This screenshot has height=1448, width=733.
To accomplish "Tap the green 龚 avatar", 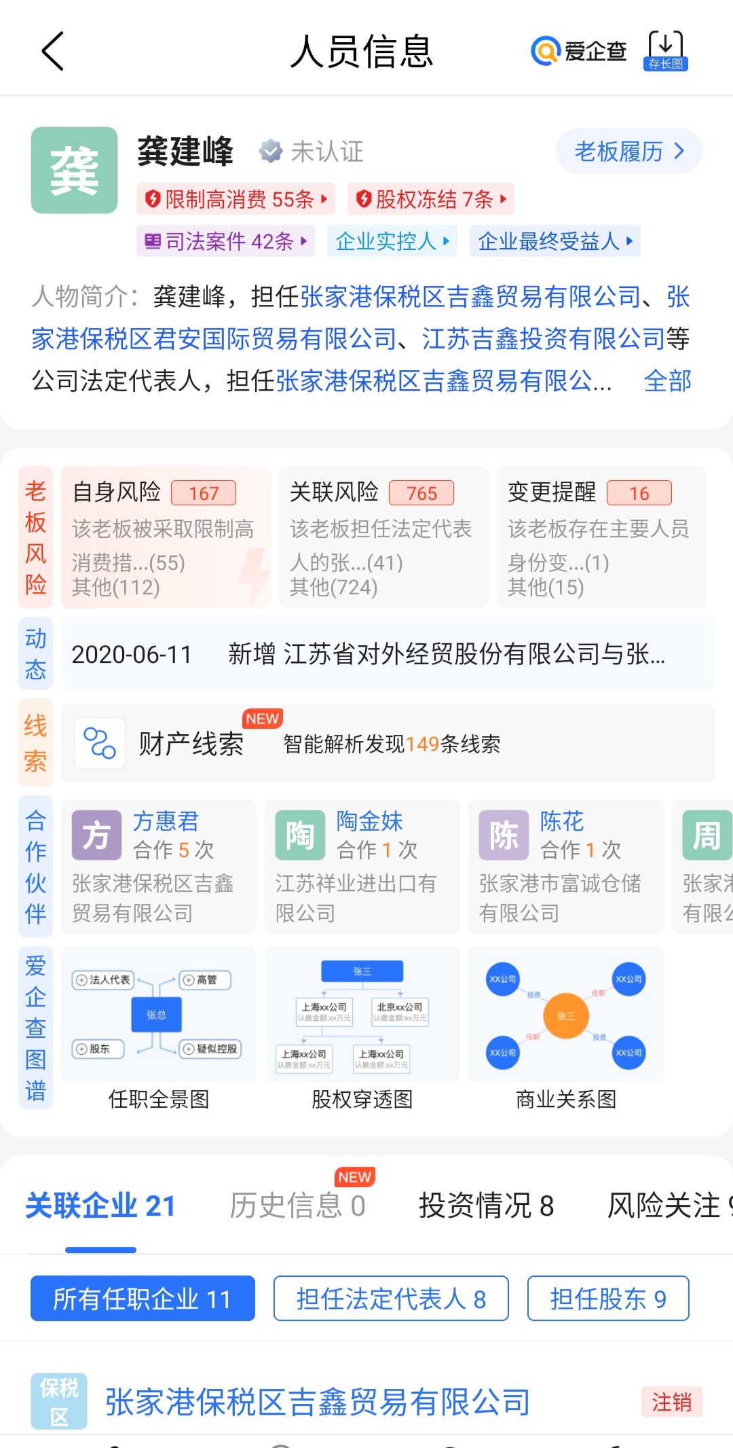I will point(75,170).
